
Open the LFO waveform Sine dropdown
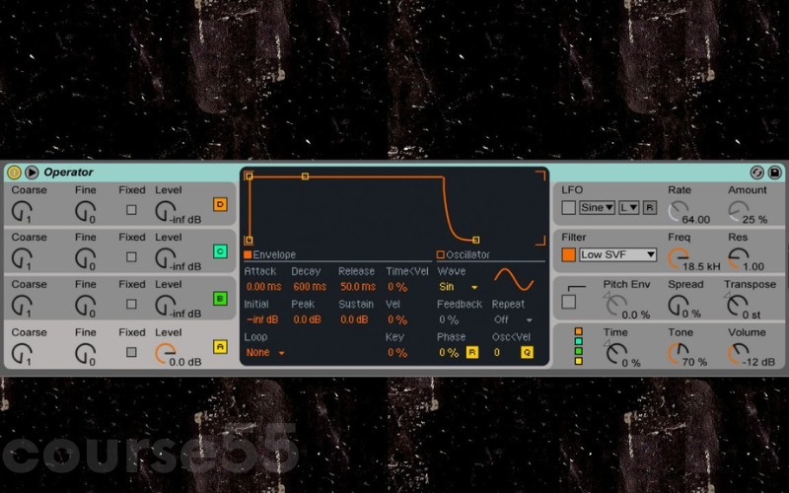pyautogui.click(x=597, y=207)
